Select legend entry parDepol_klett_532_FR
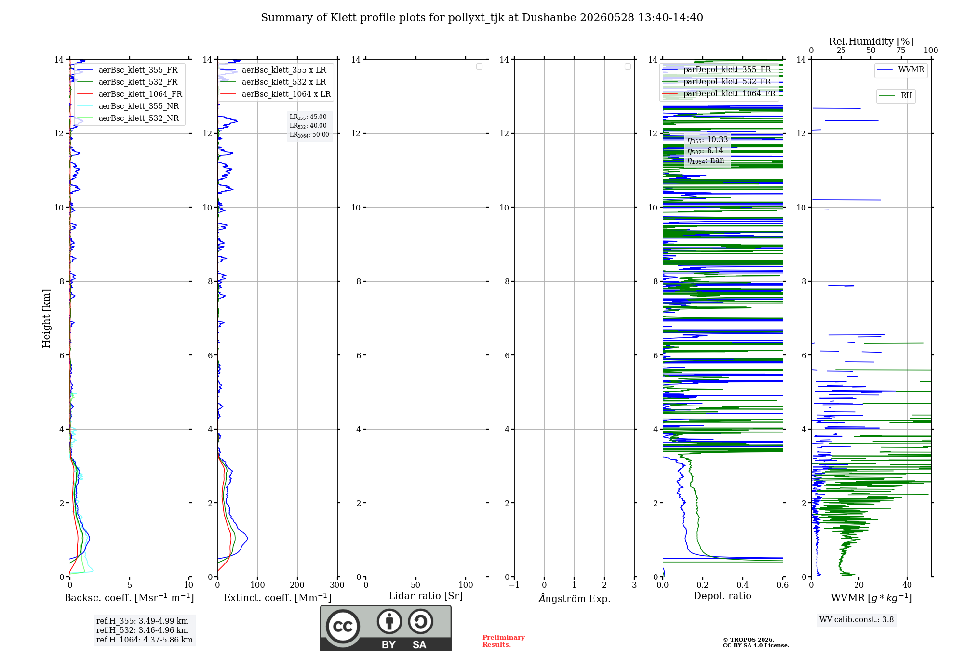This screenshot has width=964, height=655. coord(717,81)
